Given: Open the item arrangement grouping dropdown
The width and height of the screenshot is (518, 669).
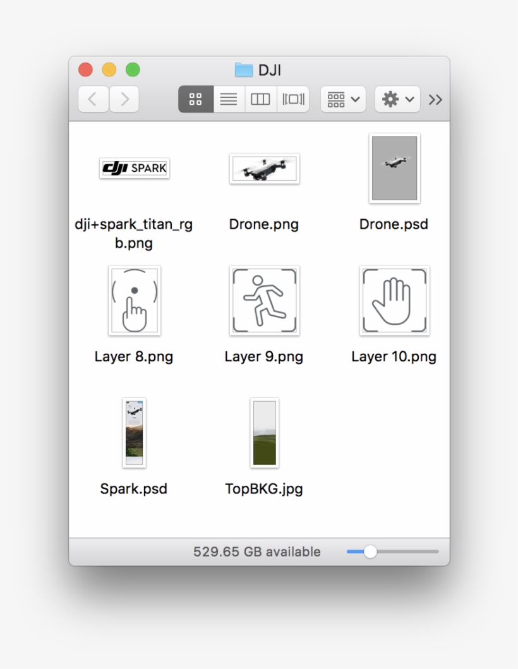Looking at the screenshot, I should click(342, 99).
